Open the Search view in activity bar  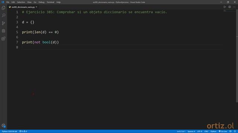tap(3, 15)
